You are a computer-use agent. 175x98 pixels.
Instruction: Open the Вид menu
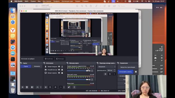pyautogui.click(x=39, y=1)
